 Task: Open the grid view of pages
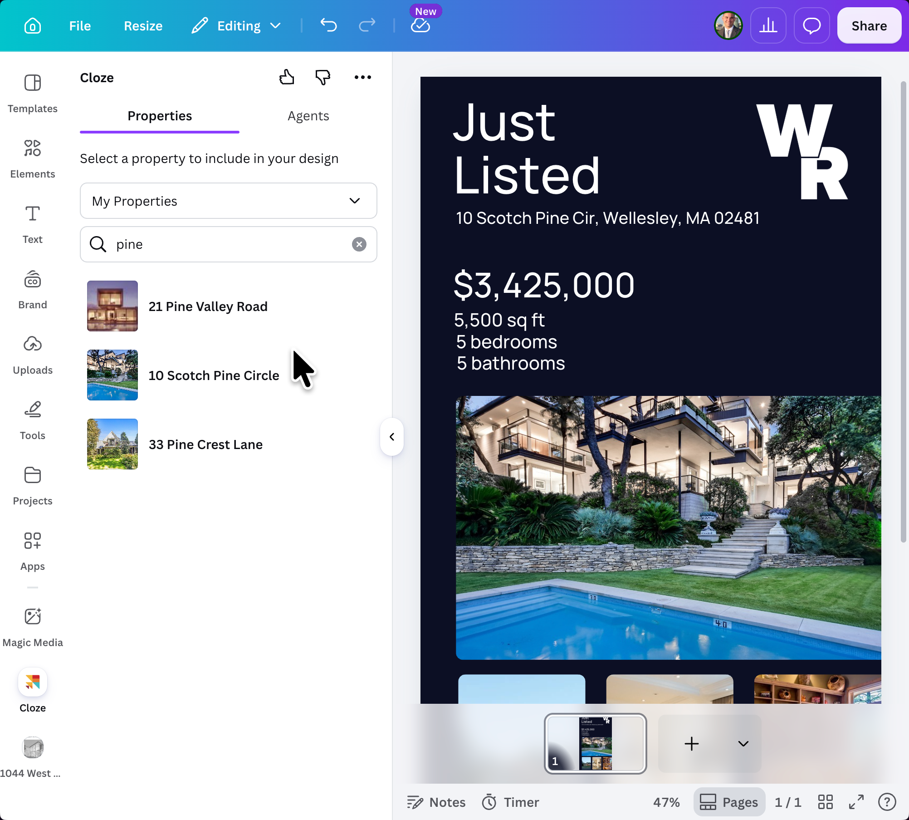825,802
